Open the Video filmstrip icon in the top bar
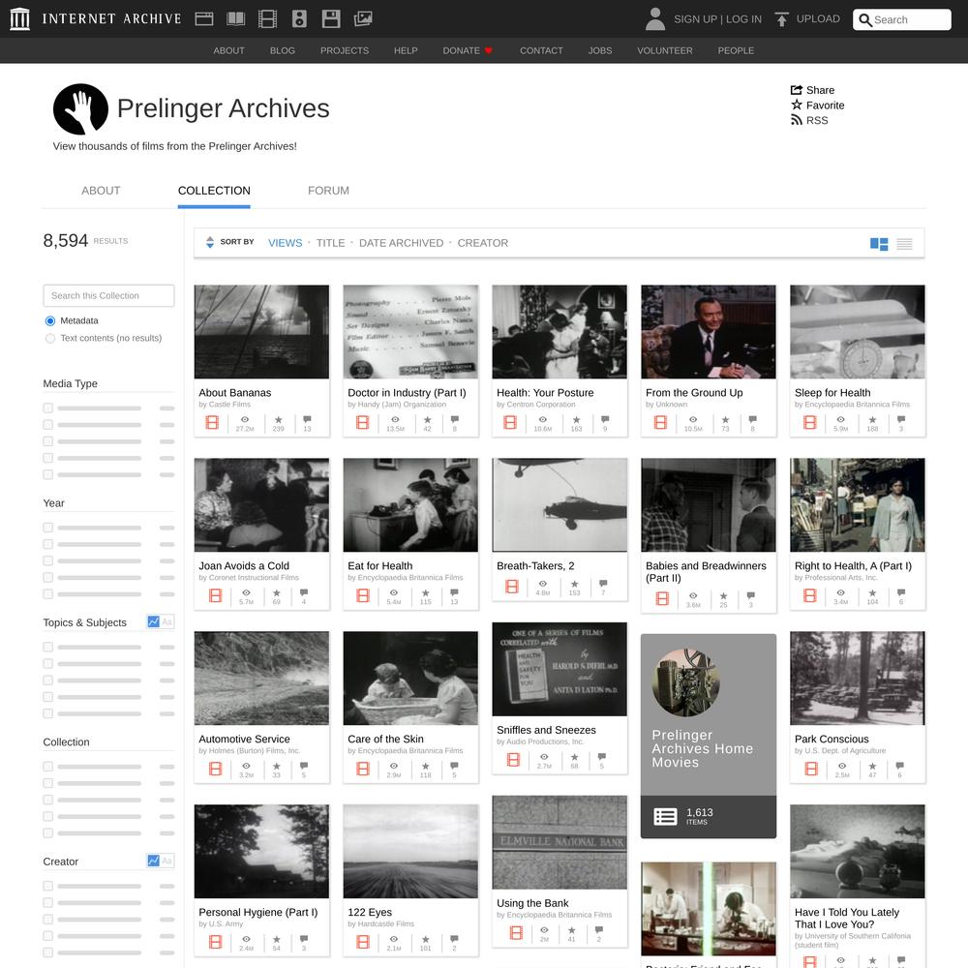Screen dimensions: 968x968 (267, 18)
